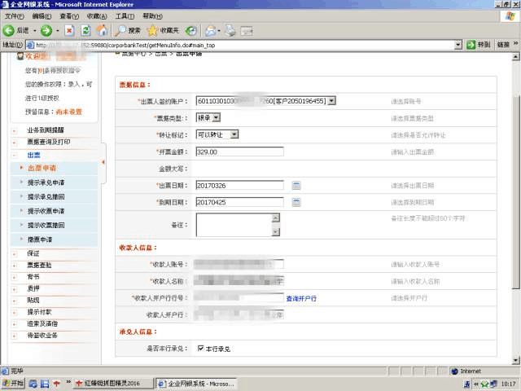521x391 pixels.
Task: Click the 尚未设置 reserved info link
Action: 68,112
